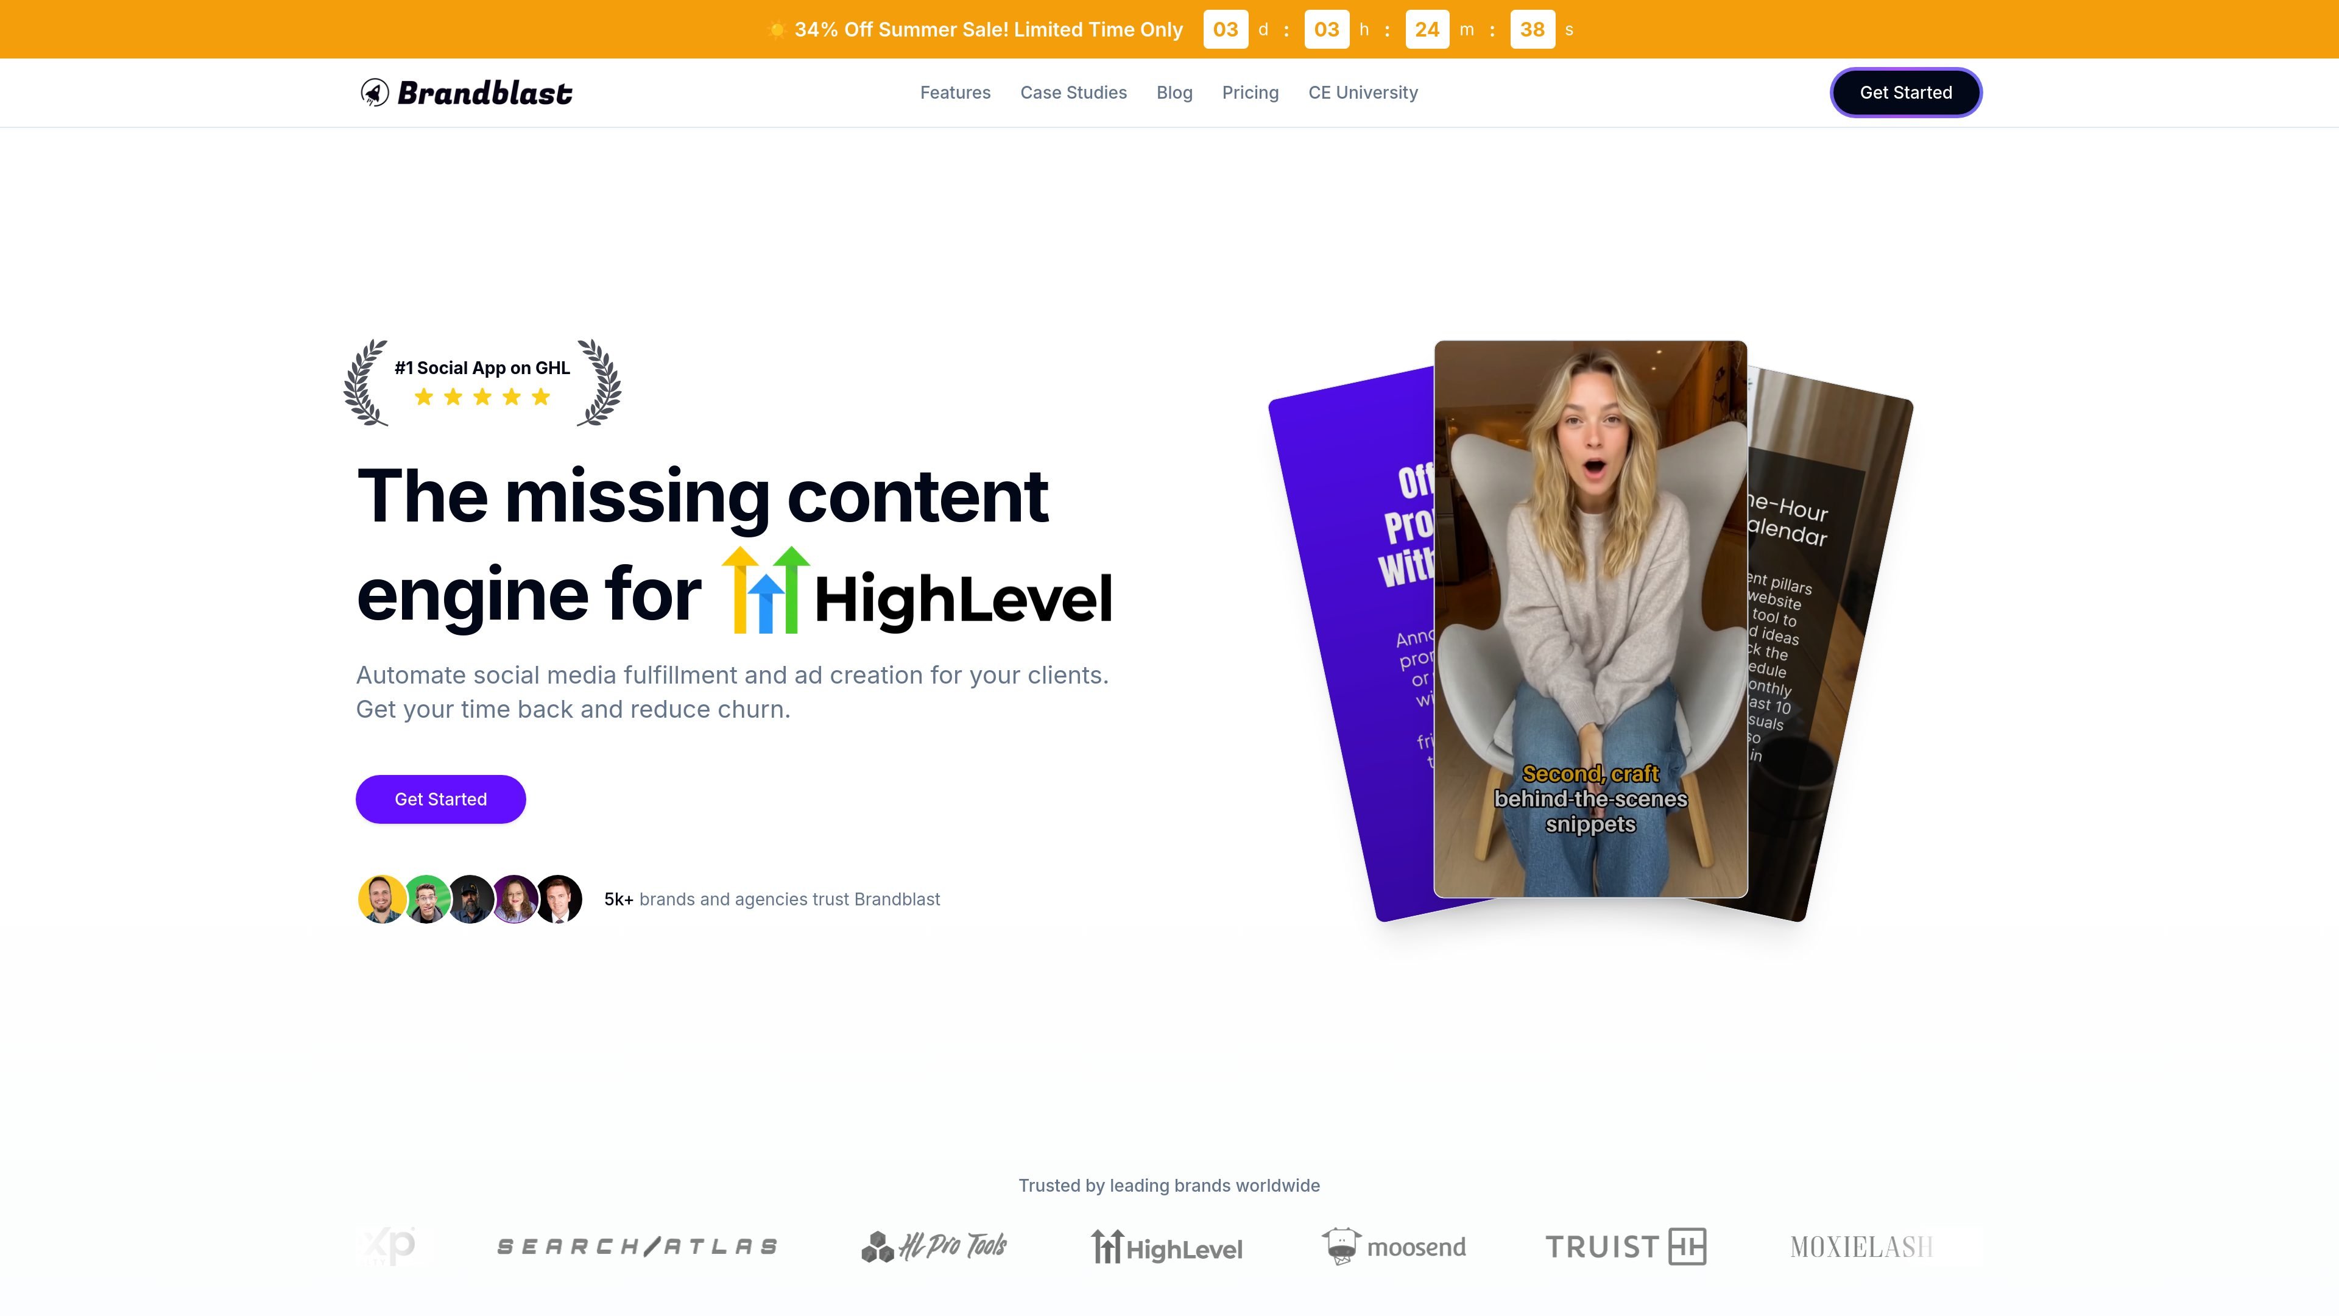This screenshot has height=1316, width=2339.
Task: Click the purple Get Started hero button
Action: pyautogui.click(x=440, y=799)
